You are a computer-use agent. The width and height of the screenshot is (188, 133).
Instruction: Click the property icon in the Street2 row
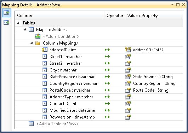128,63
